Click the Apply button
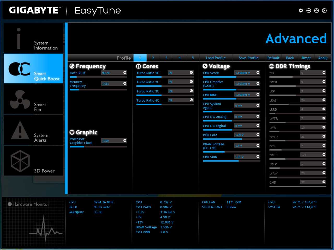This screenshot has height=250, width=334. click(x=323, y=58)
